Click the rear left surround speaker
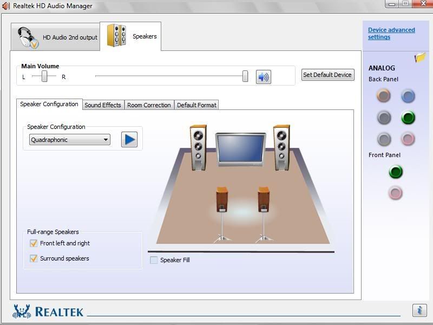This screenshot has width=433, height=325. (x=222, y=214)
